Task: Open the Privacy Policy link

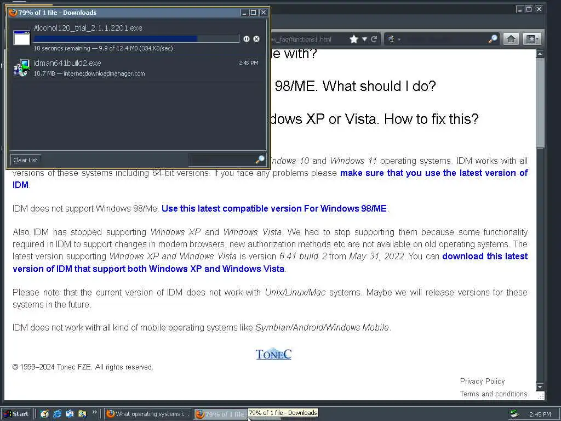Action: coord(482,382)
